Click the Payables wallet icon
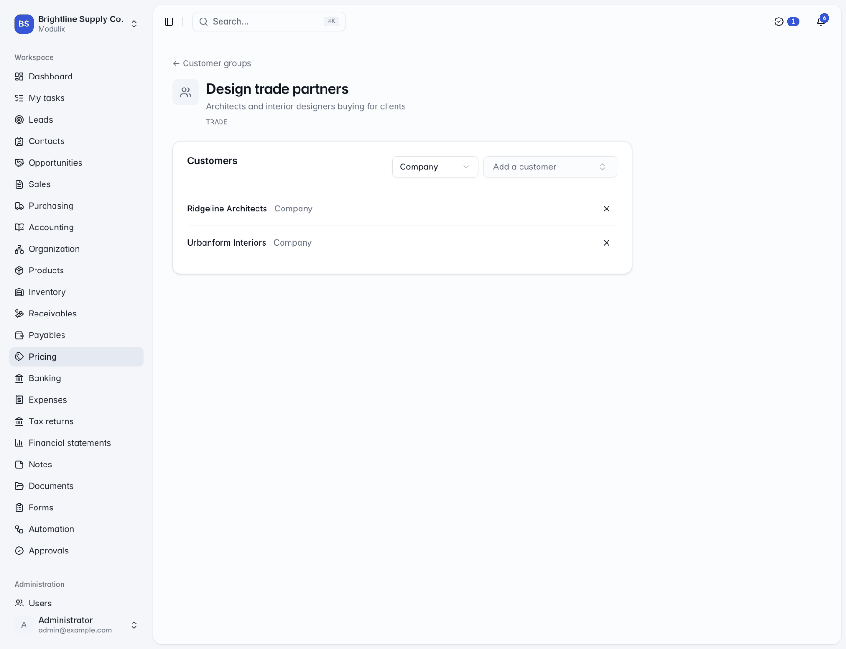846x649 pixels. click(19, 335)
